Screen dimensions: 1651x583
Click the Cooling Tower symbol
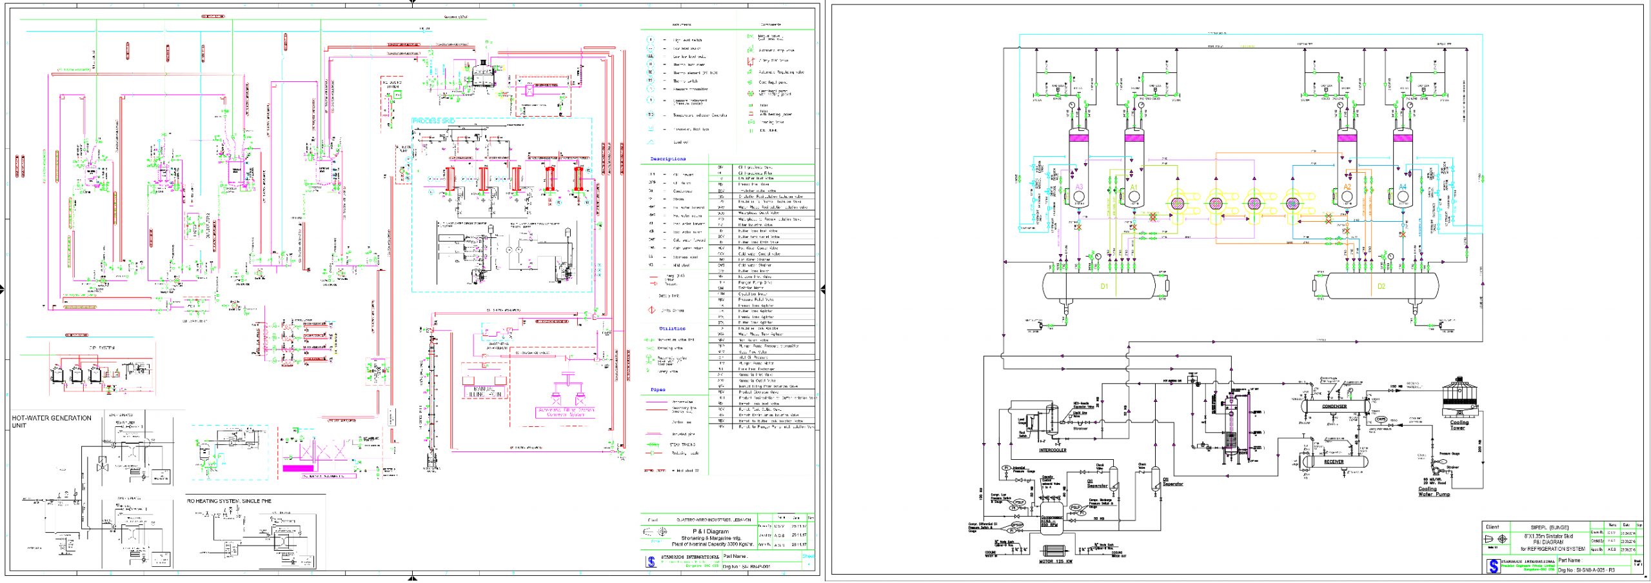pyautogui.click(x=1458, y=400)
